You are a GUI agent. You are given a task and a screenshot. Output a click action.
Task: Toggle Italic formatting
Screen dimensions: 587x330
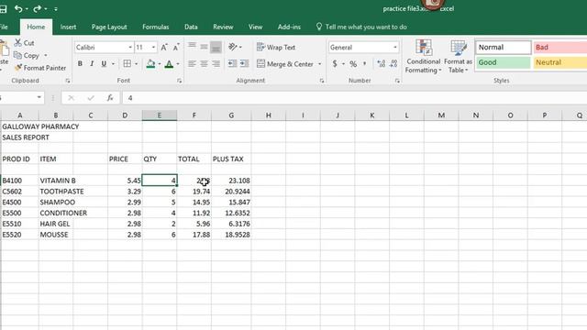click(92, 64)
